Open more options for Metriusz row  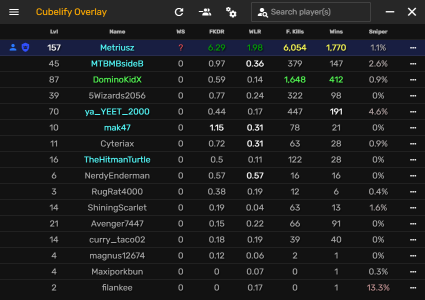(413, 48)
